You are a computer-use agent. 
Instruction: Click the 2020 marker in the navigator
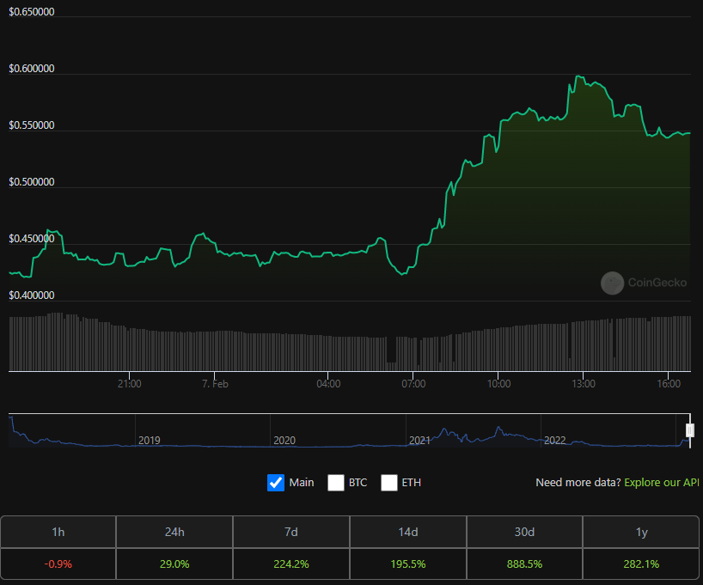point(284,441)
